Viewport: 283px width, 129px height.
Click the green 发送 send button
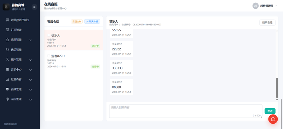(270, 111)
